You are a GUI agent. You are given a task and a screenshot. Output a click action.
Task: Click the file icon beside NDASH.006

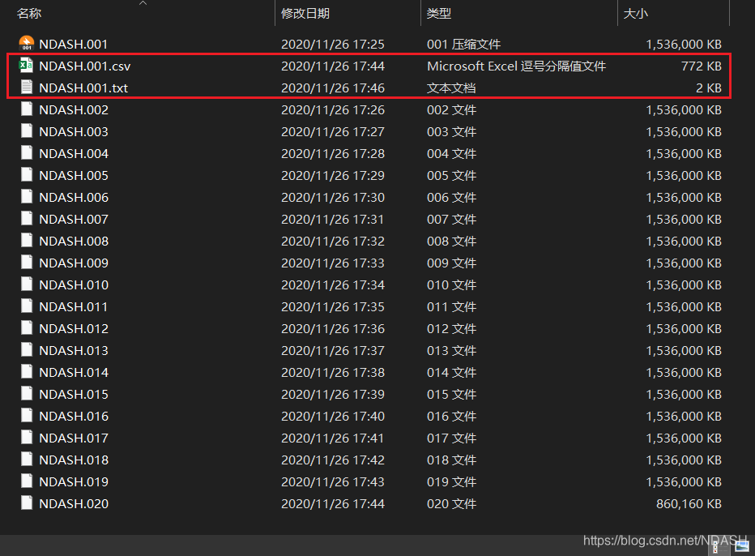click(x=27, y=197)
